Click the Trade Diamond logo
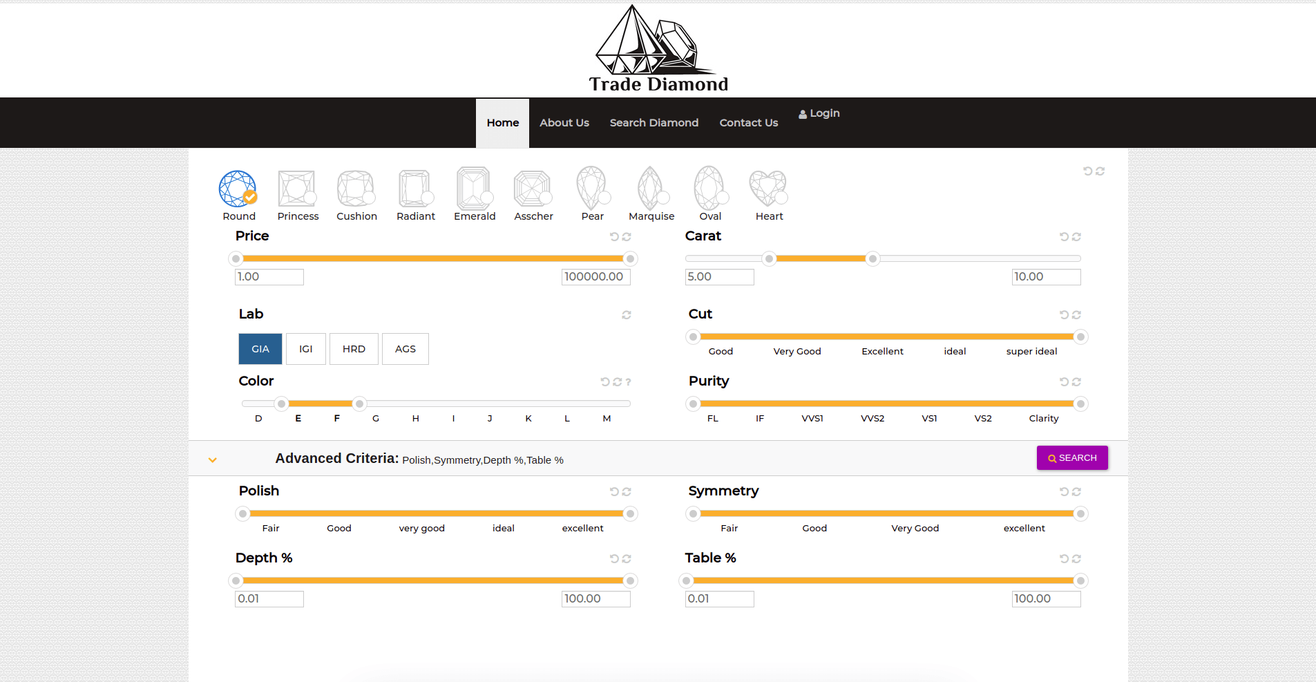The height and width of the screenshot is (682, 1316). 658,50
